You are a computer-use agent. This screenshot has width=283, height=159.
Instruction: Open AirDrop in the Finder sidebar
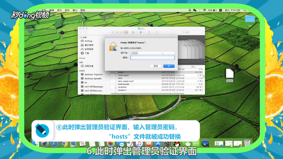[x=87, y=41]
